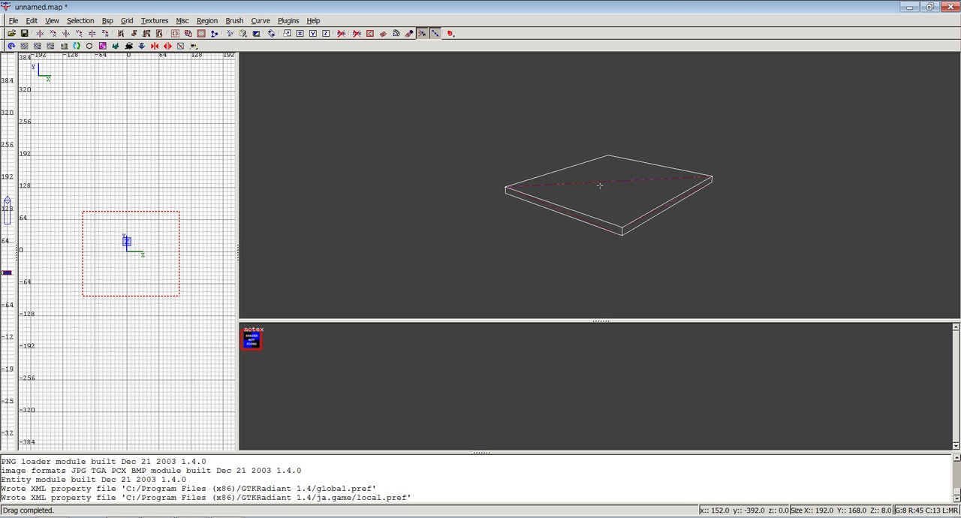Click the Patch Bend Mode icon

(396, 34)
